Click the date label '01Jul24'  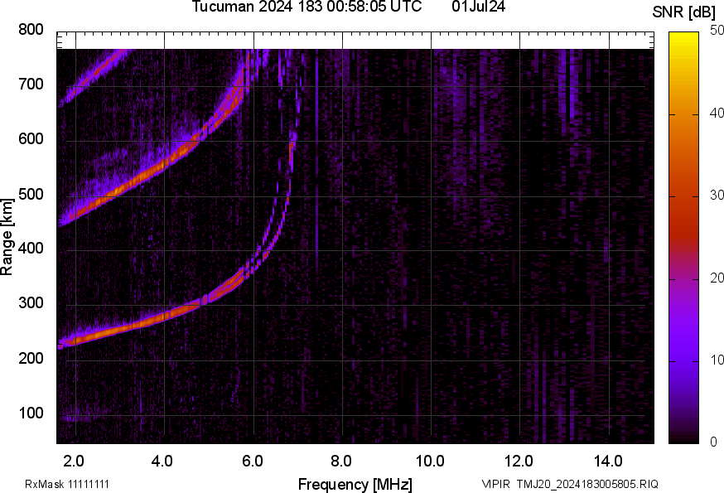pos(478,7)
